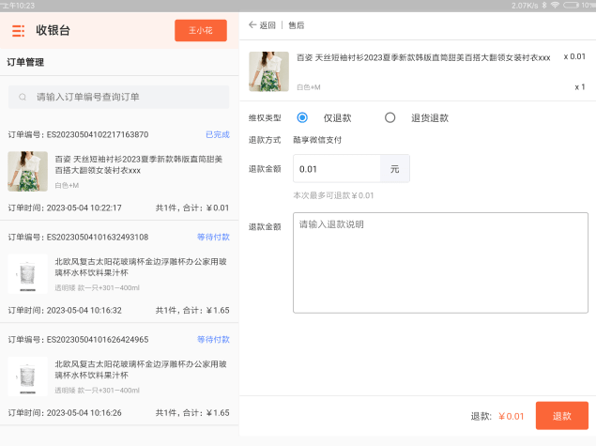This screenshot has height=446, width=596.
Task: Click the 请输入退款说明 text area
Action: click(x=440, y=263)
